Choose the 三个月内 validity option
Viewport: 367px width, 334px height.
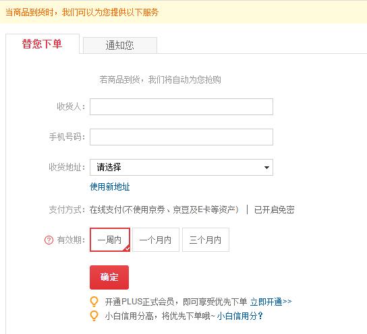[x=206, y=240]
